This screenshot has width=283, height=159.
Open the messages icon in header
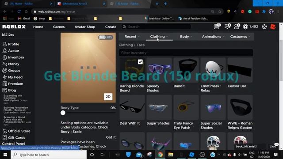click(x=227, y=26)
